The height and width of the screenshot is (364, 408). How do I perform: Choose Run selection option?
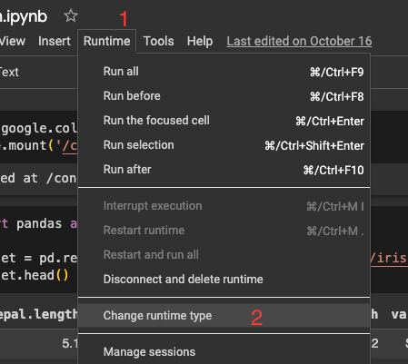[x=224, y=145]
